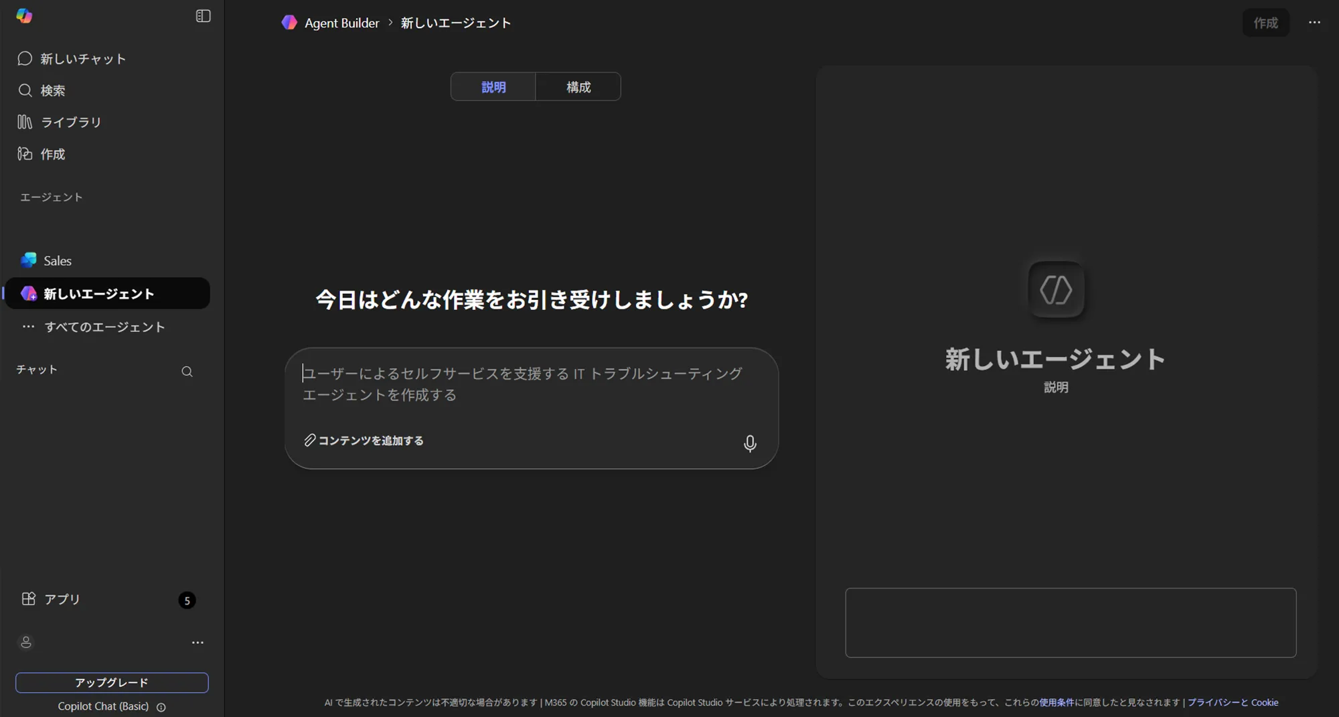The height and width of the screenshot is (717, 1339).
Task: Click the agent preview code icon
Action: pos(1056,290)
